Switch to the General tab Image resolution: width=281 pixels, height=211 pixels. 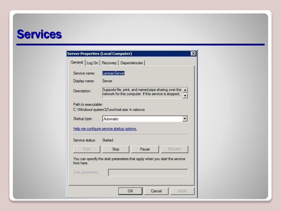pyautogui.click(x=77, y=62)
